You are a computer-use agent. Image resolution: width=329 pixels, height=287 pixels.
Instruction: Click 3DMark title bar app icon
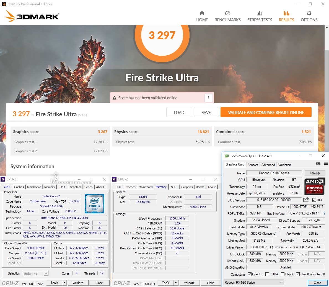(4, 4)
